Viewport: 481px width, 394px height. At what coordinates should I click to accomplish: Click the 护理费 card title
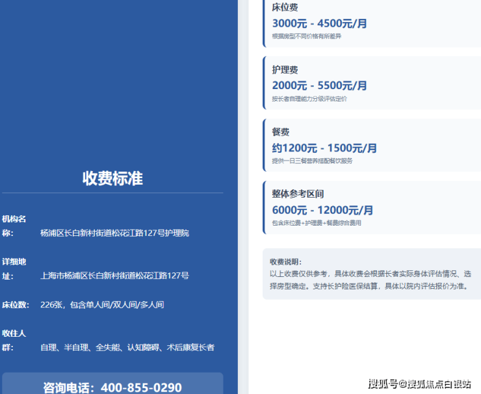tap(285, 70)
